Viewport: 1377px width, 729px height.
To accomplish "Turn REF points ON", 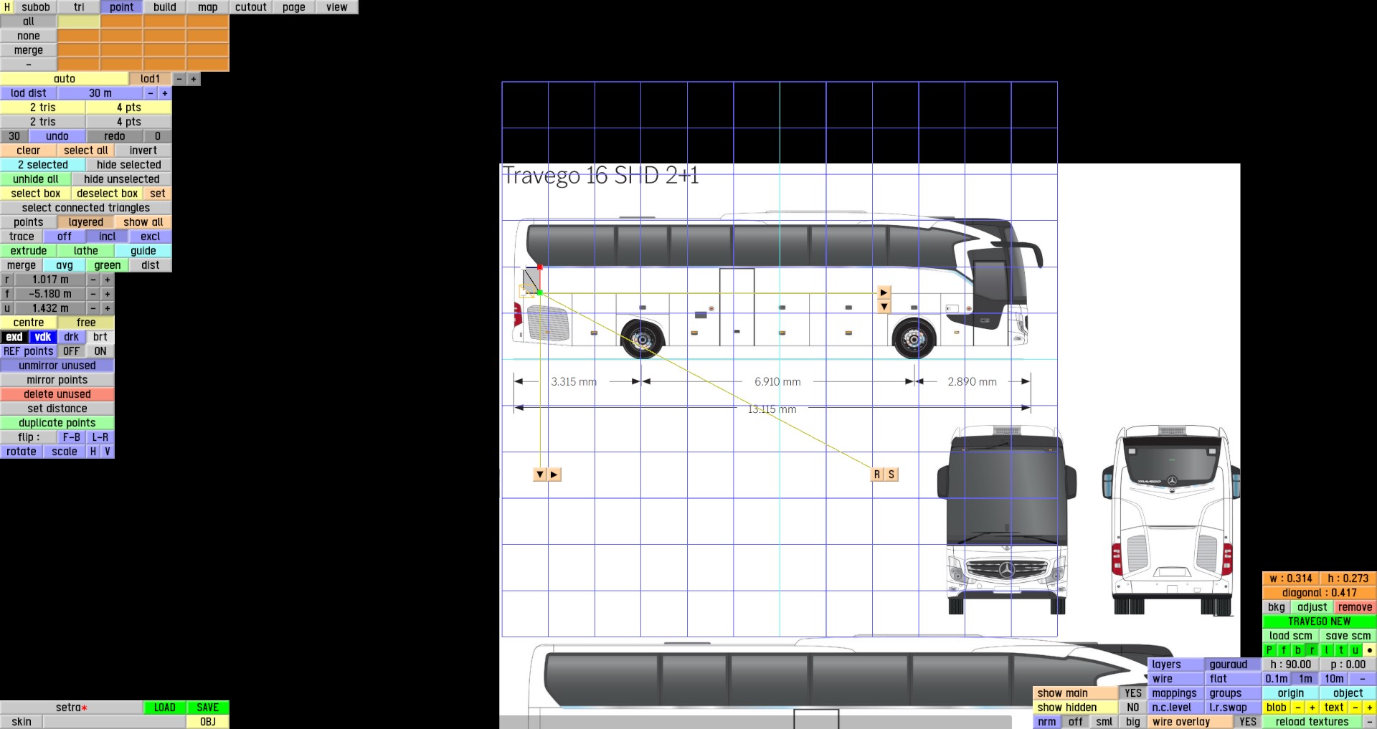I will [100, 351].
